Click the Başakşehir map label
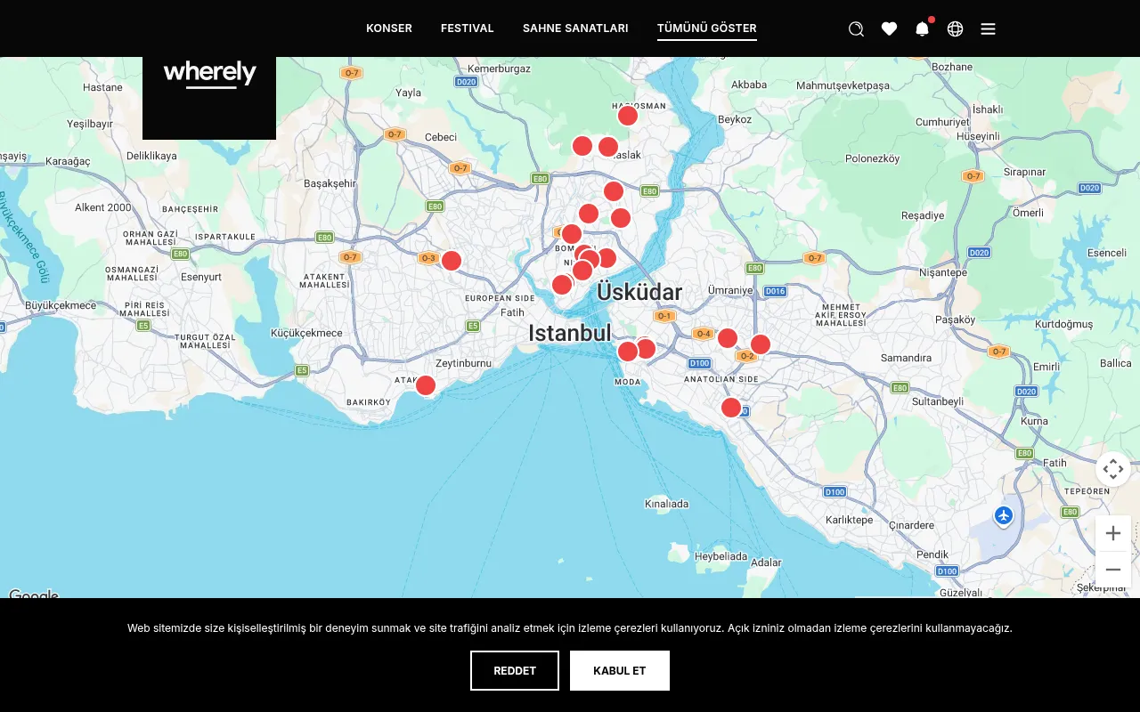 click(x=330, y=183)
